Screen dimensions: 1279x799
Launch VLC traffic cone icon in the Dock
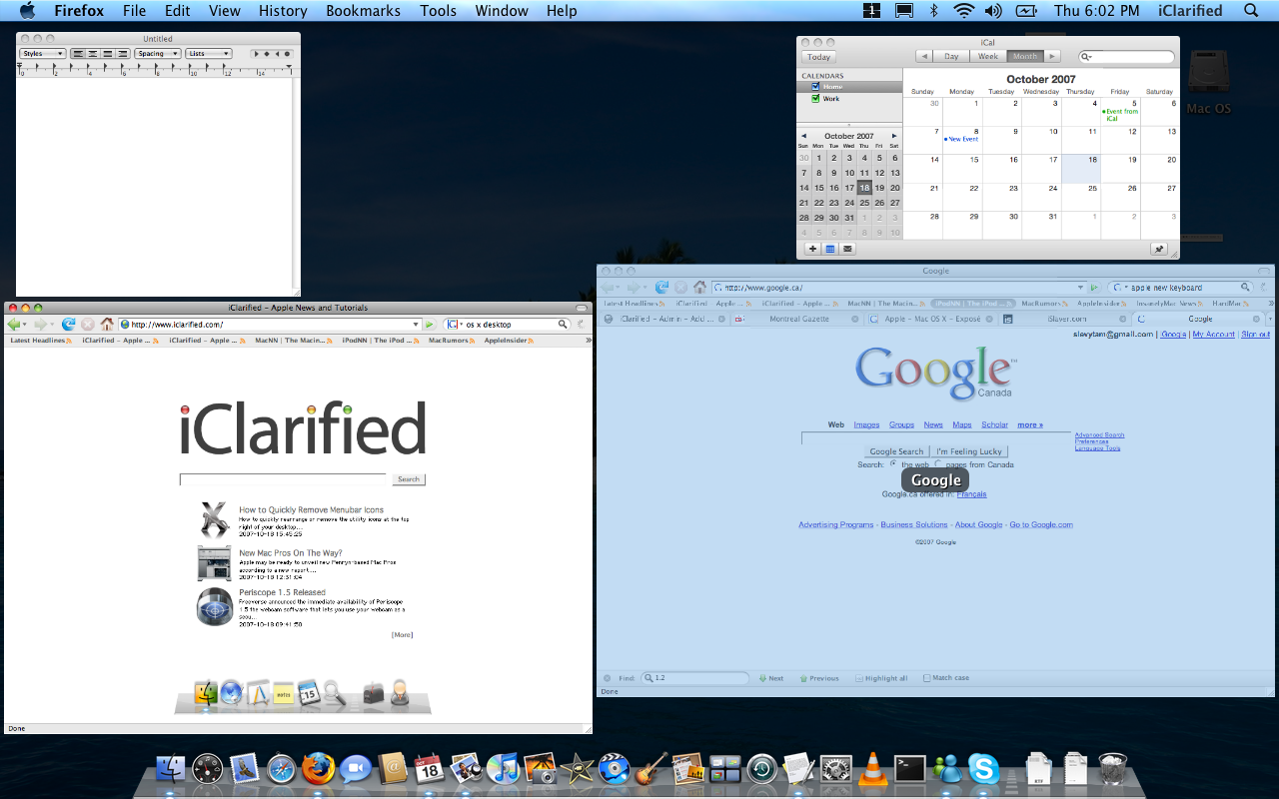point(872,769)
